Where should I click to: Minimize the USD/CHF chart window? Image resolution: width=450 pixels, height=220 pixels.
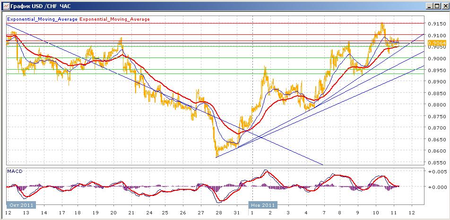click(430, 6)
